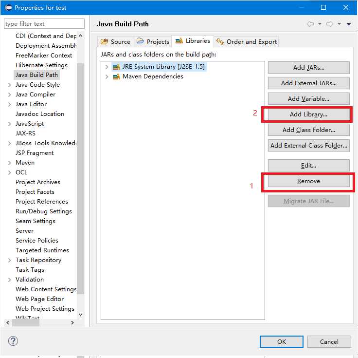Click the JRE System Library icon
Screen dimensions: 358x358
[116, 67]
